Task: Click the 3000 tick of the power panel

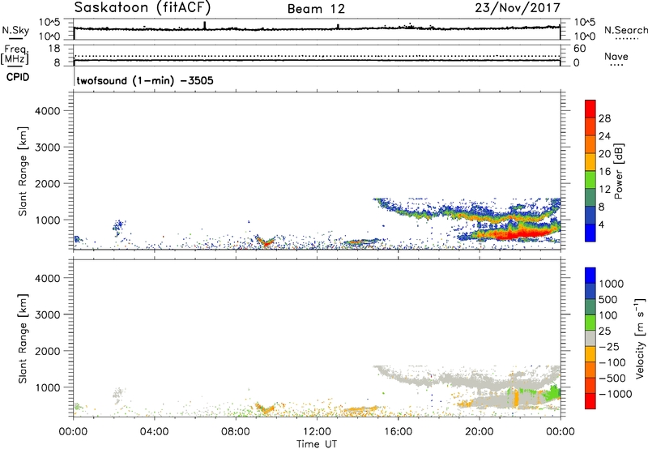Action: coord(48,148)
